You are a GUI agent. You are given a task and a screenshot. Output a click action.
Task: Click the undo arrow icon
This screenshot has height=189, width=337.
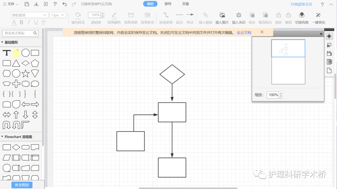[x=65, y=4]
